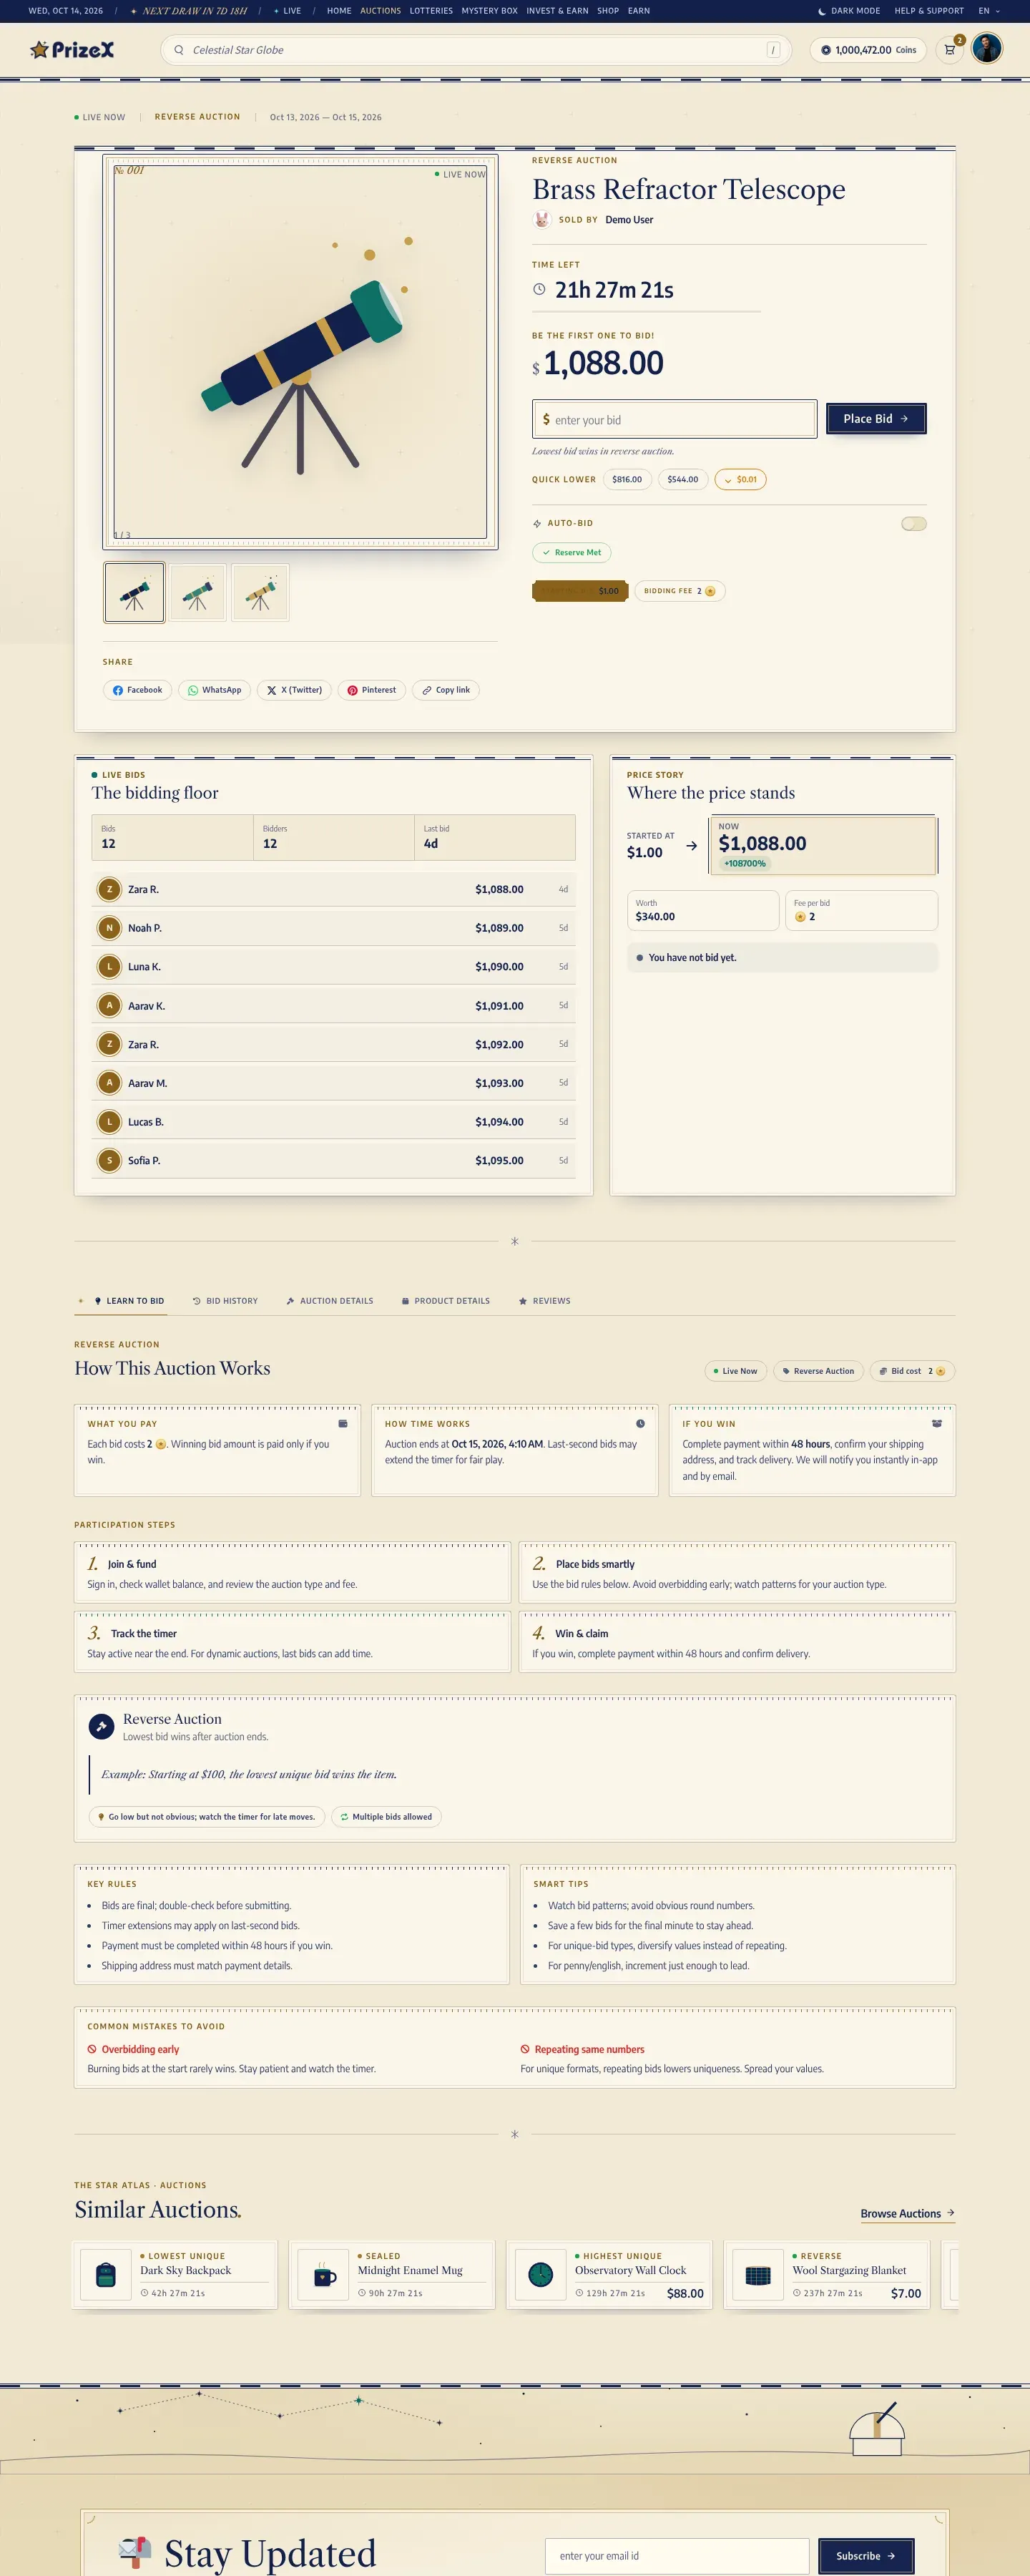Image resolution: width=1030 pixels, height=2576 pixels.
Task: Choose the $544.00 quick lower amount
Action: (683, 480)
